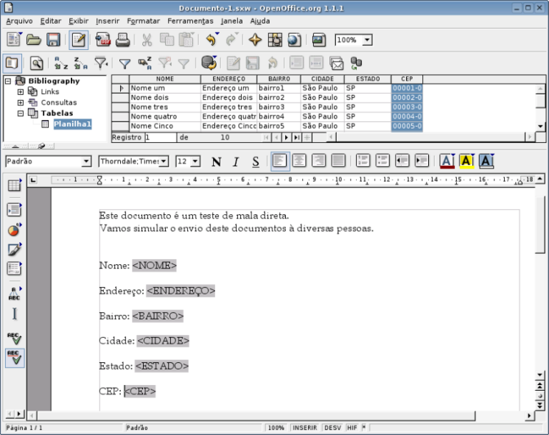The width and height of the screenshot is (549, 435).
Task: Toggle Edit File mode icon
Action: point(78,40)
